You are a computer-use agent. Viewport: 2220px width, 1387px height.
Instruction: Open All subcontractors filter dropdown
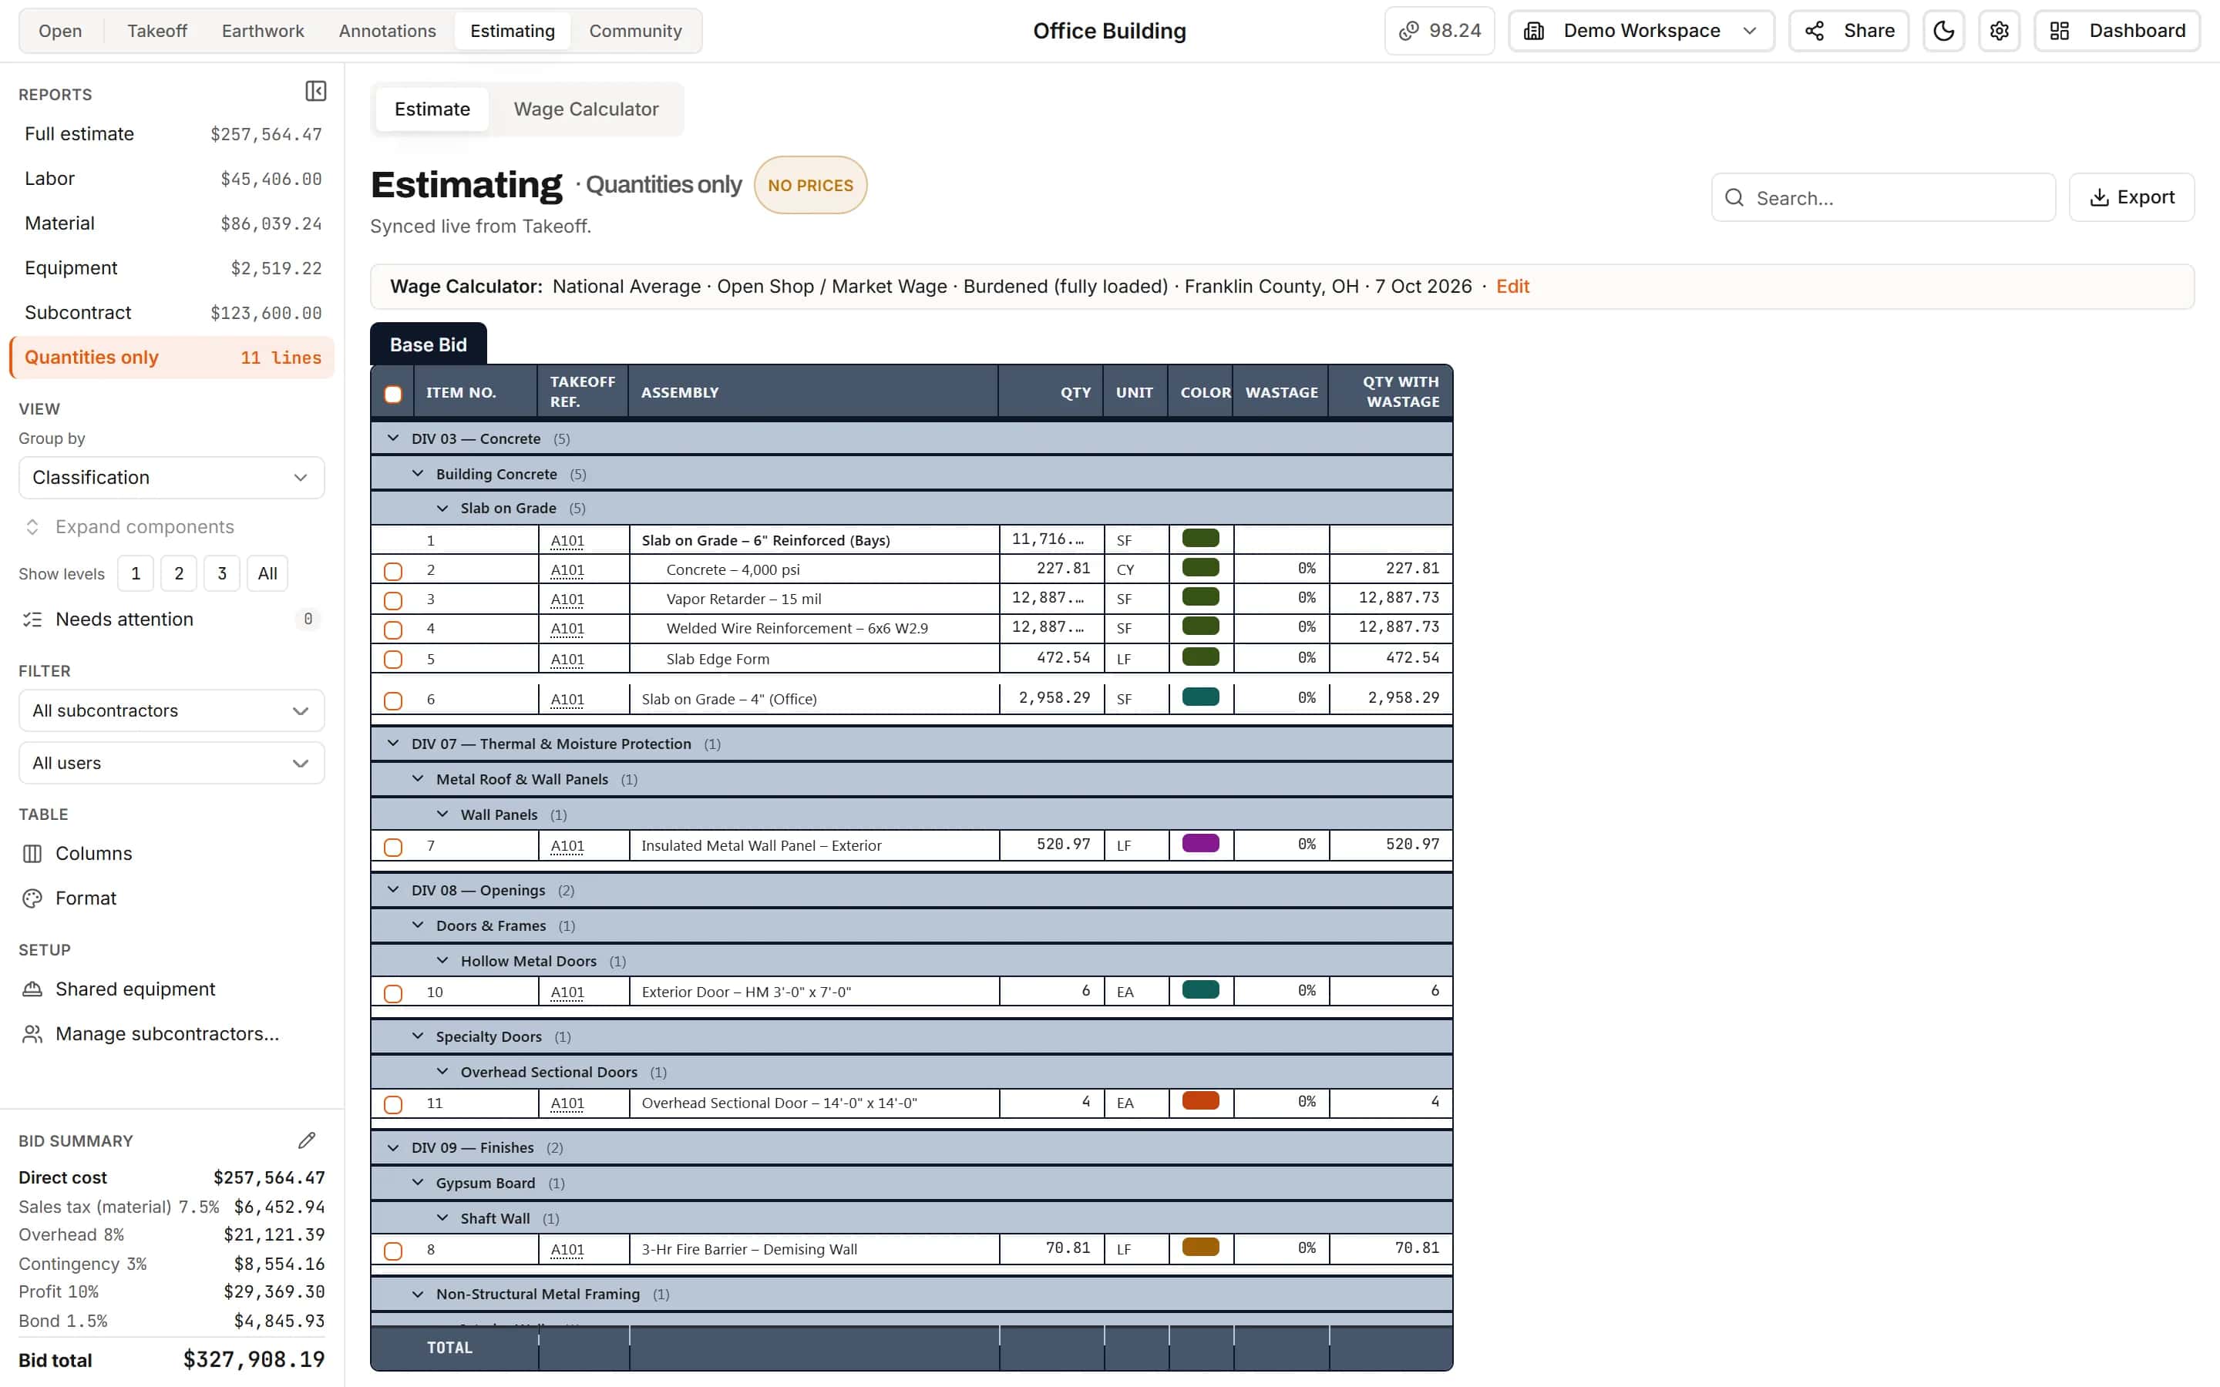172,711
